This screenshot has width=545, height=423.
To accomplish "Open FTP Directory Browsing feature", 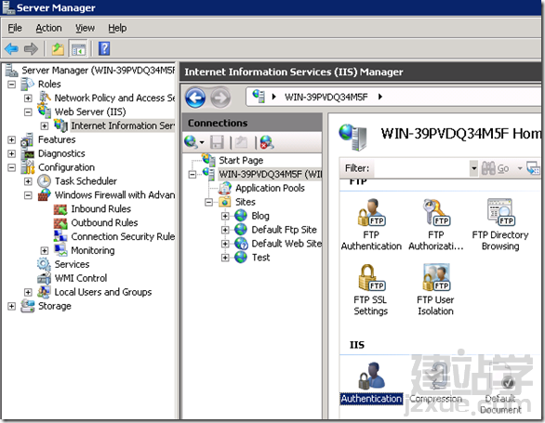I will tap(500, 224).
